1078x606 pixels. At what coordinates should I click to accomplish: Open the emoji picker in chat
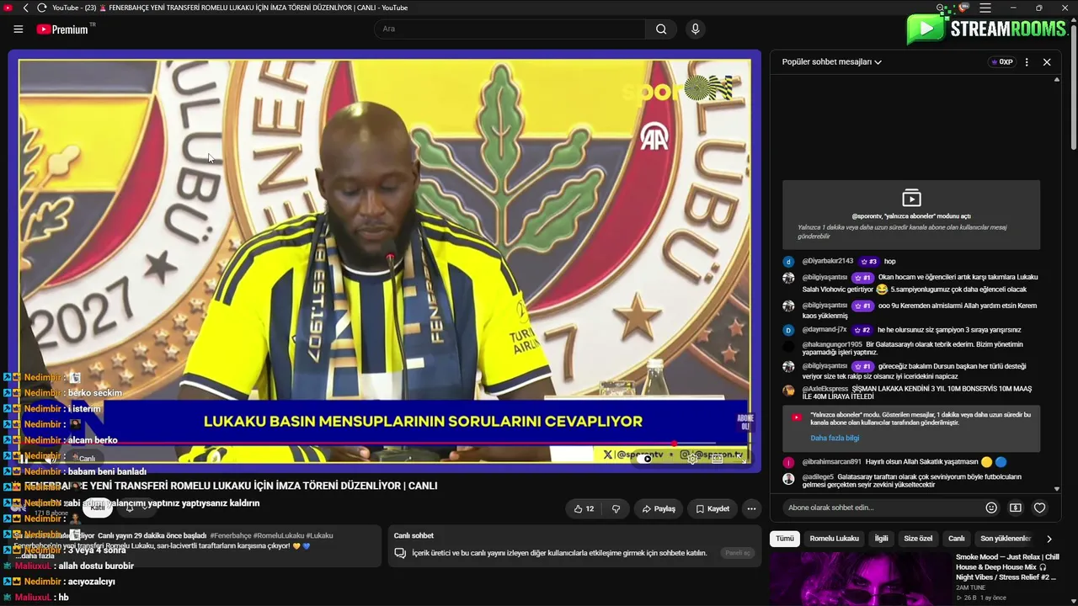(991, 508)
